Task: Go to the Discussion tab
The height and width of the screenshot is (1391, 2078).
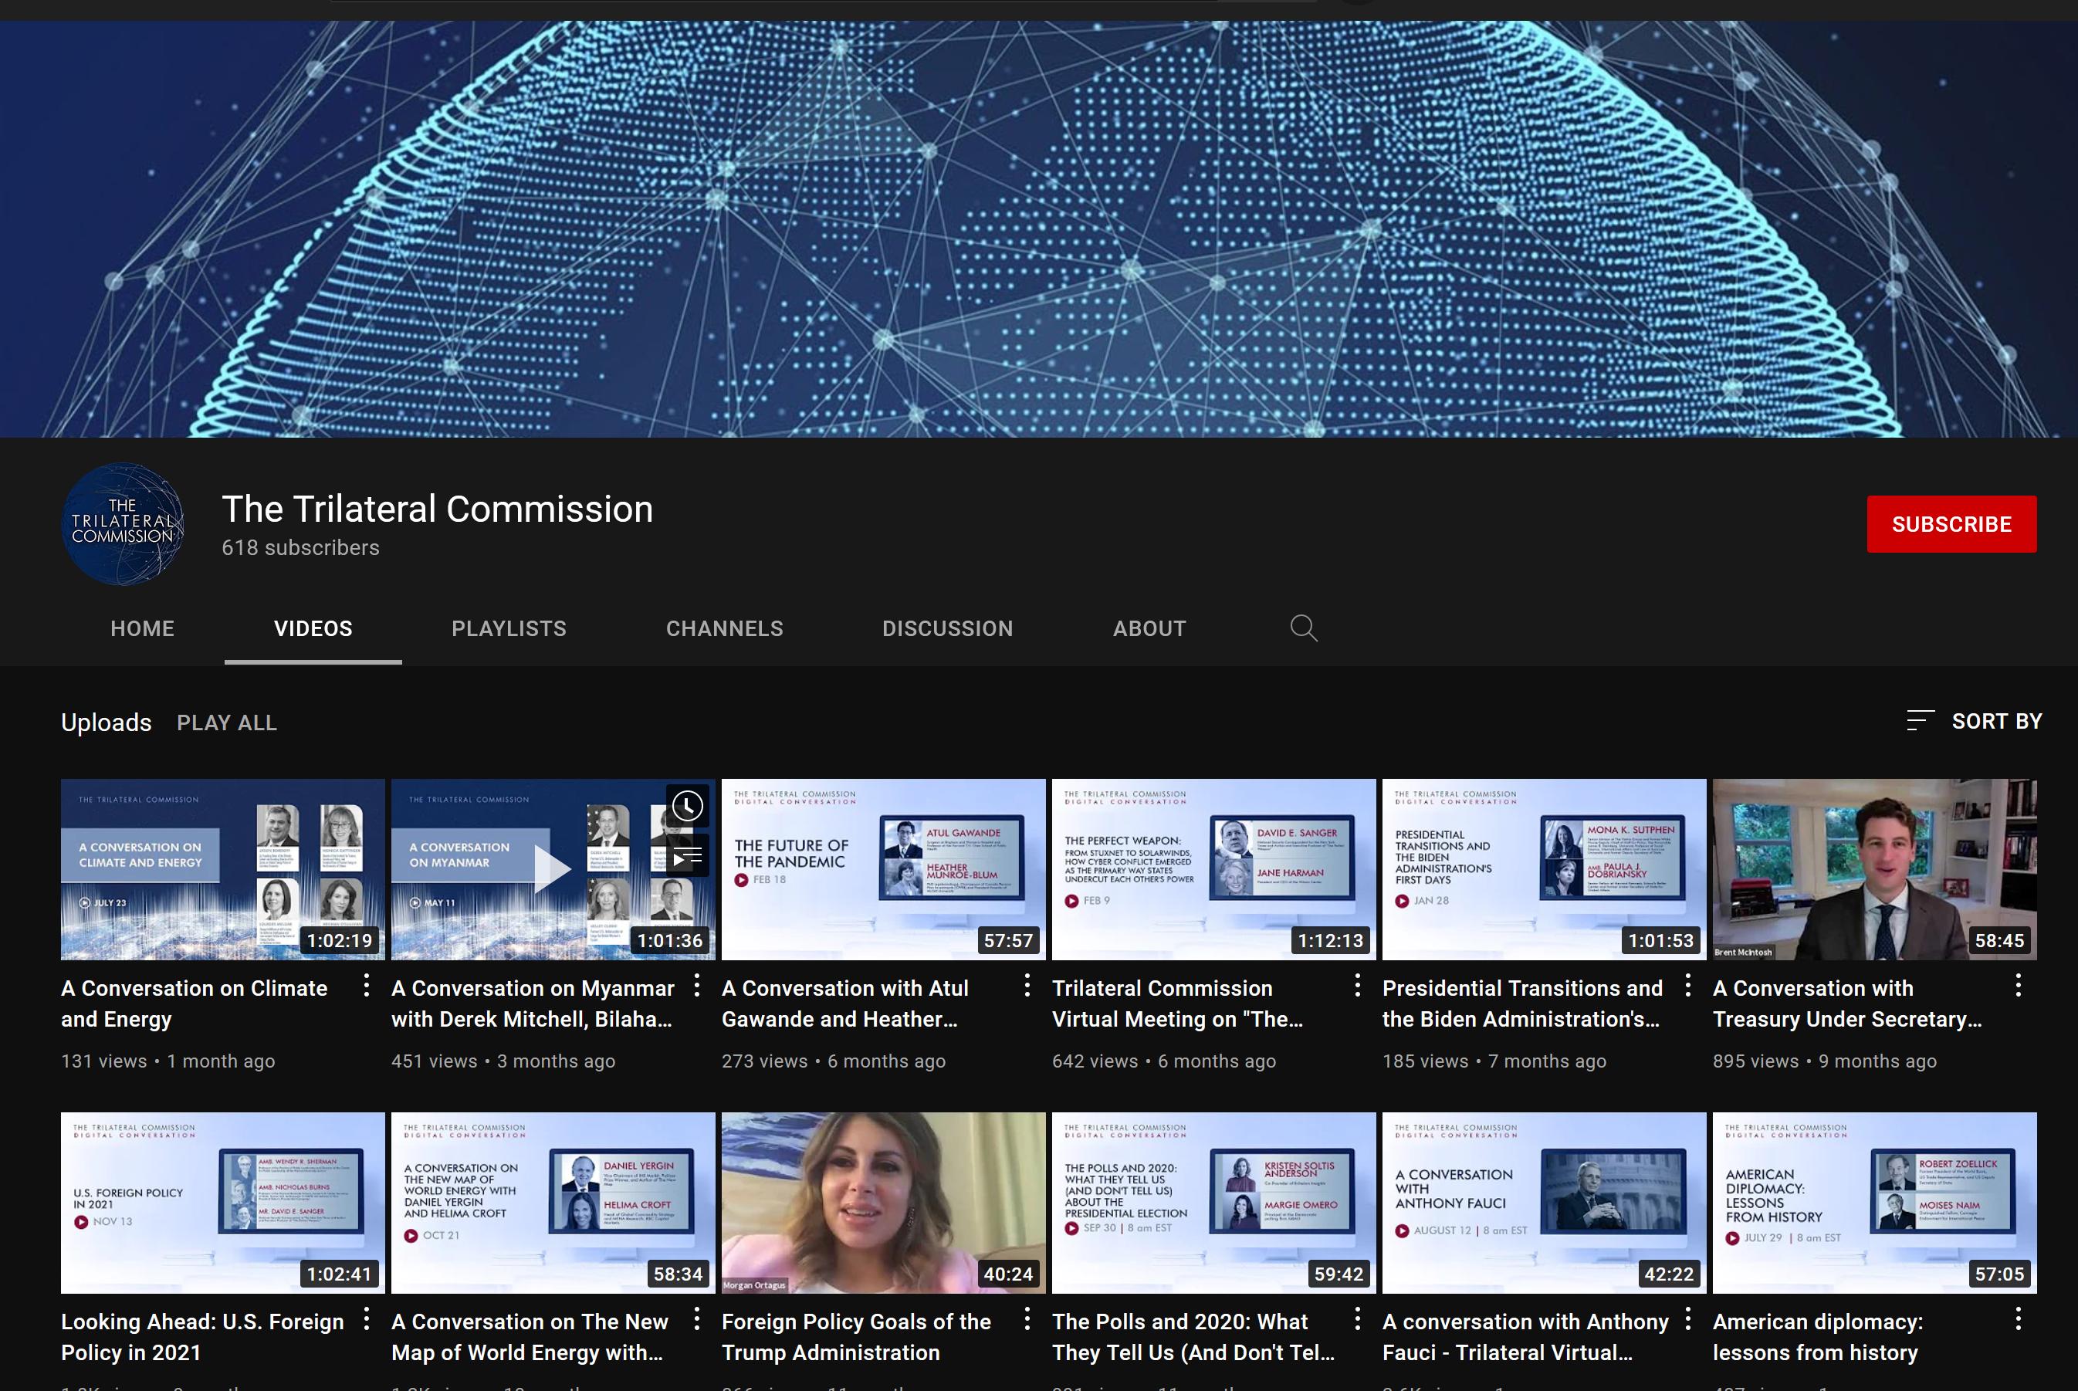Action: [x=947, y=628]
